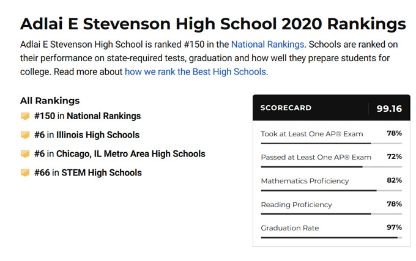Click the 97% graduation rate value
Viewport: 416px width, 261px height.
[x=394, y=227]
